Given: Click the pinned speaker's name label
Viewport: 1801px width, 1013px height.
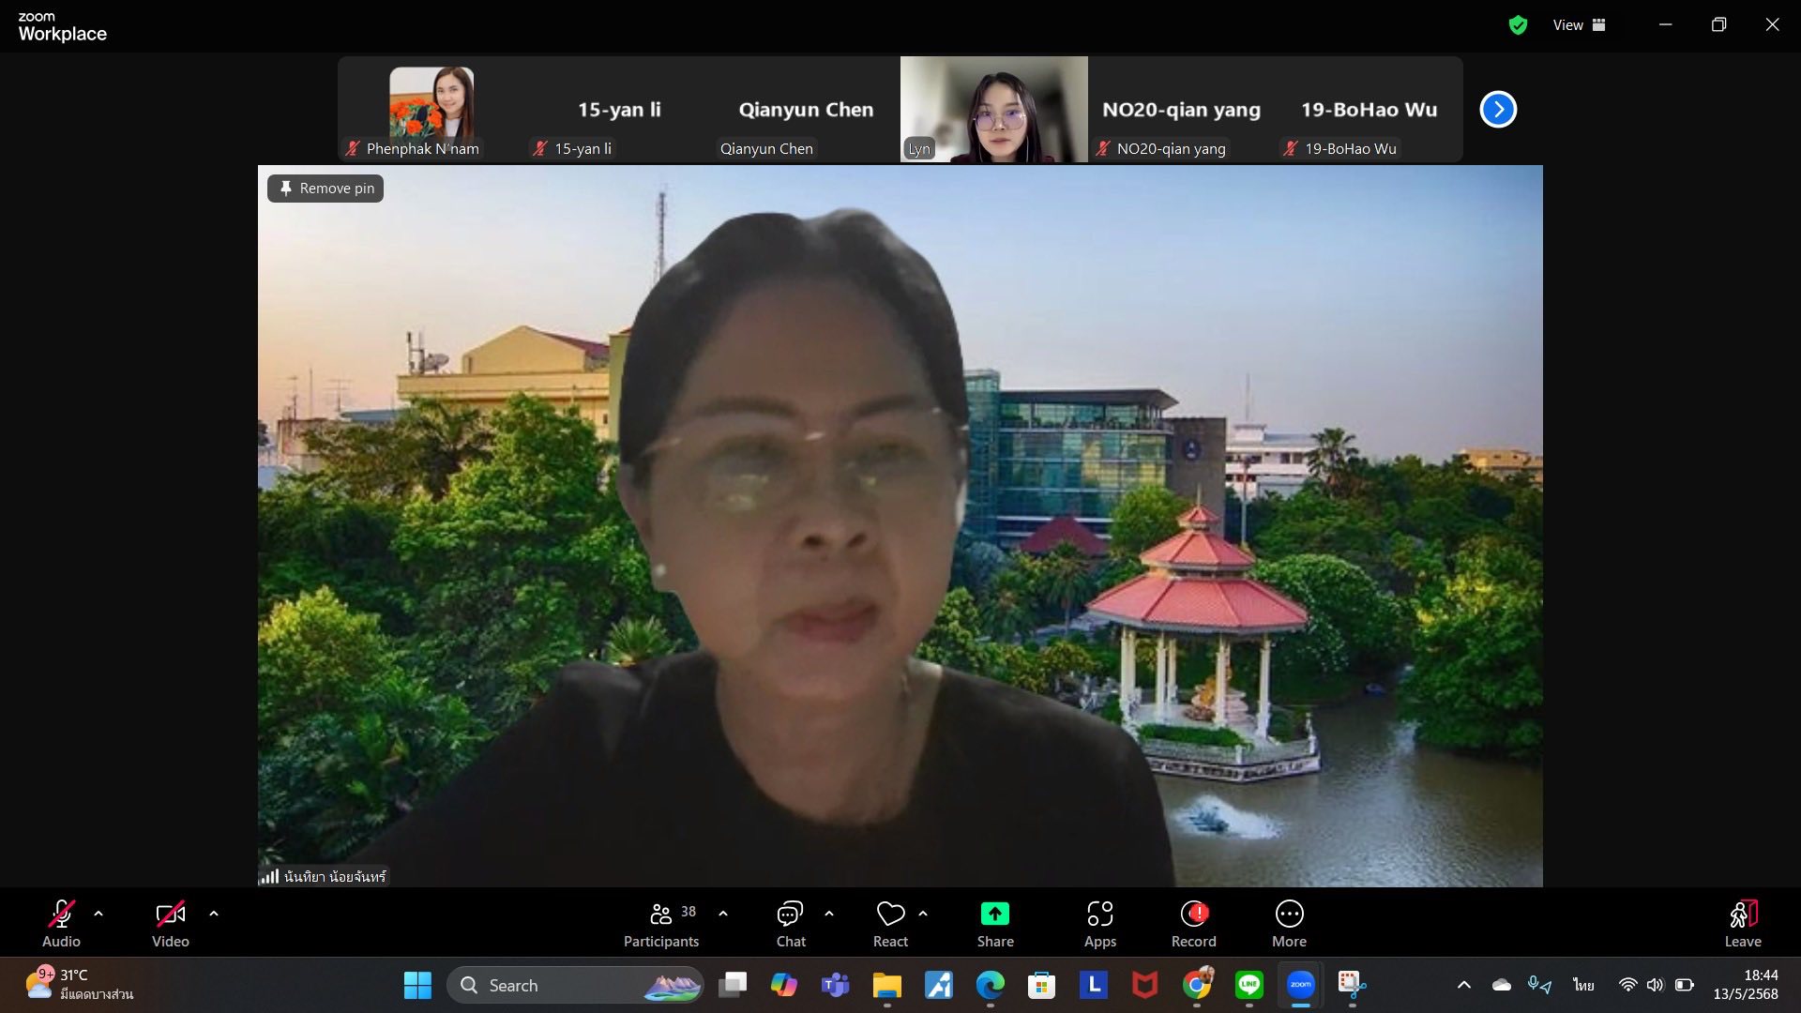Looking at the screenshot, I should (335, 876).
